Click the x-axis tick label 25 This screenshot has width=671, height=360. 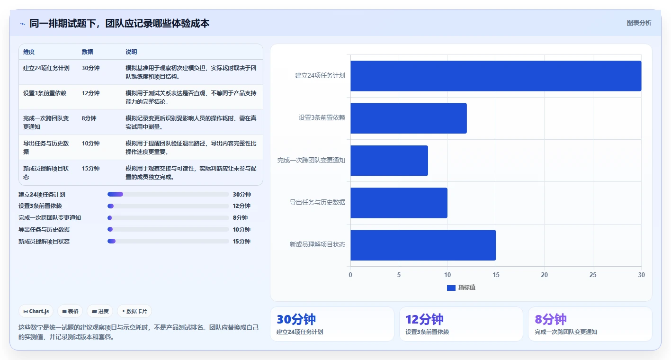pos(593,275)
